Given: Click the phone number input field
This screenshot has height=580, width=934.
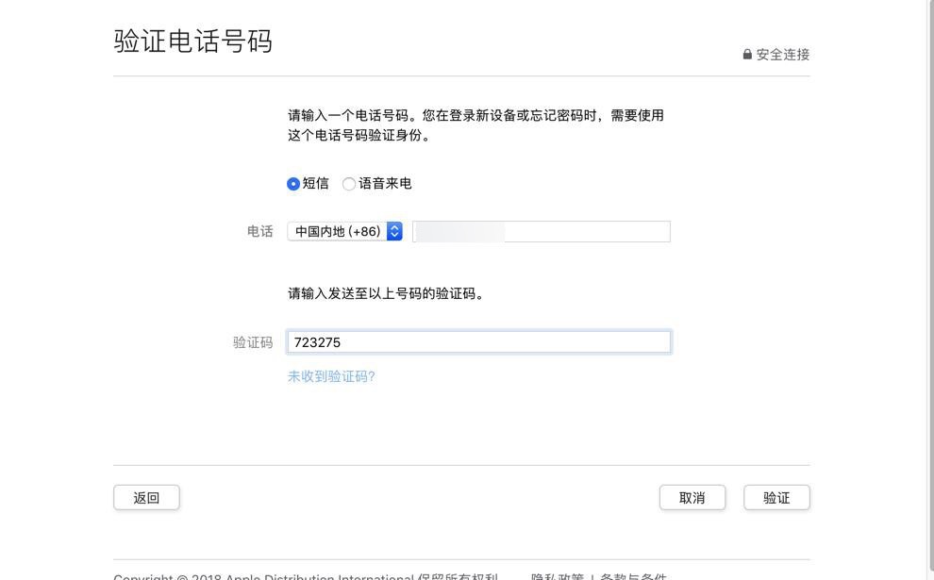Looking at the screenshot, I should (542, 231).
